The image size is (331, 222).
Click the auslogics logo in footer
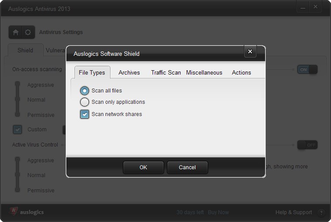pos(27,212)
